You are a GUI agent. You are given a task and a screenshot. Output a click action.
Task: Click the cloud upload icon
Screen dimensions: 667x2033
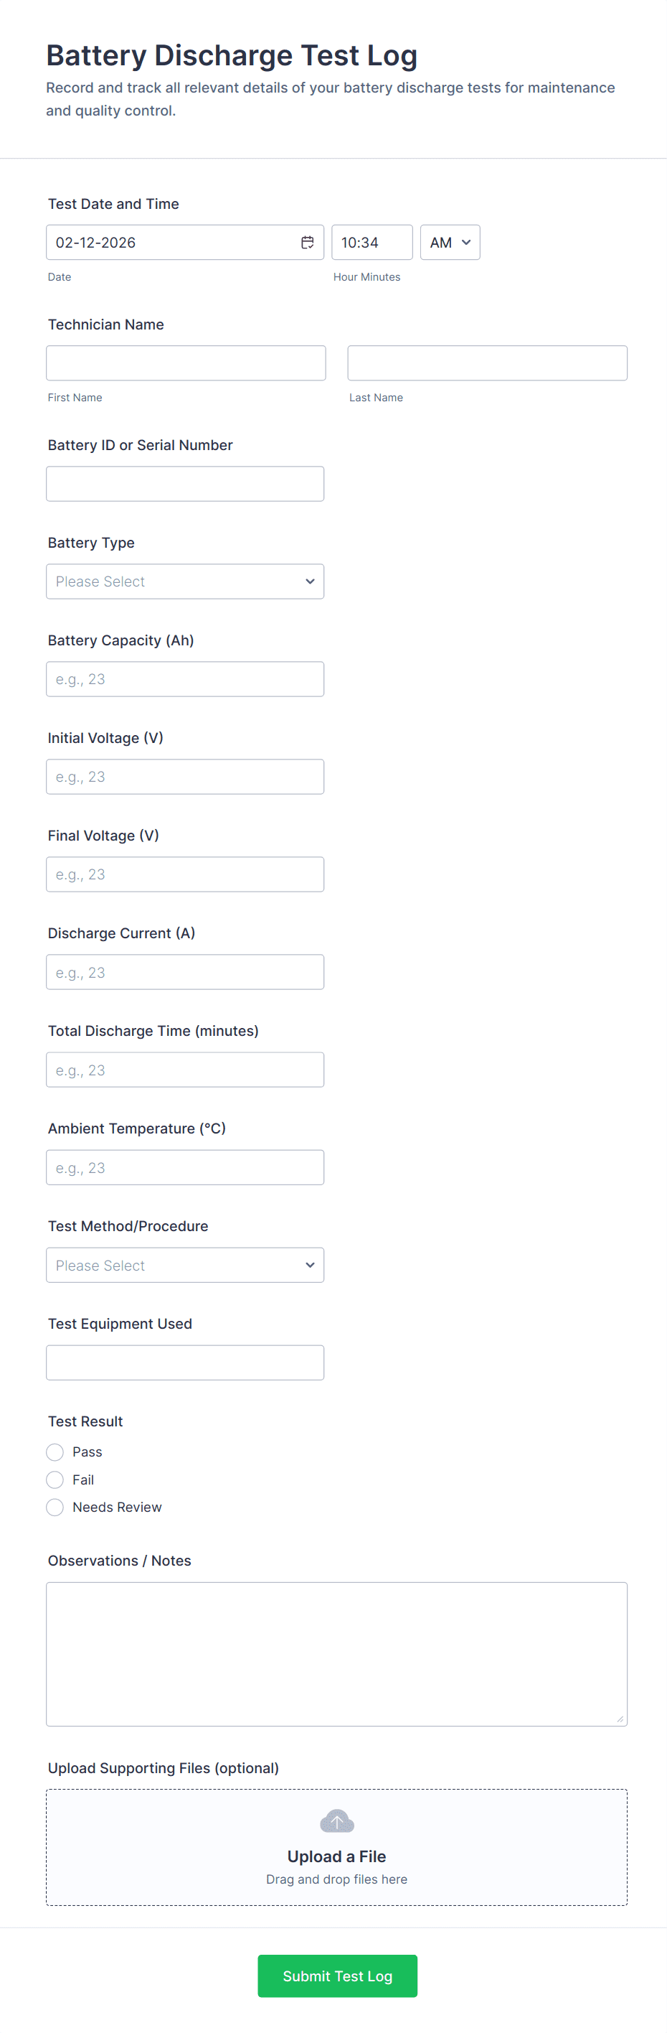[336, 1821]
